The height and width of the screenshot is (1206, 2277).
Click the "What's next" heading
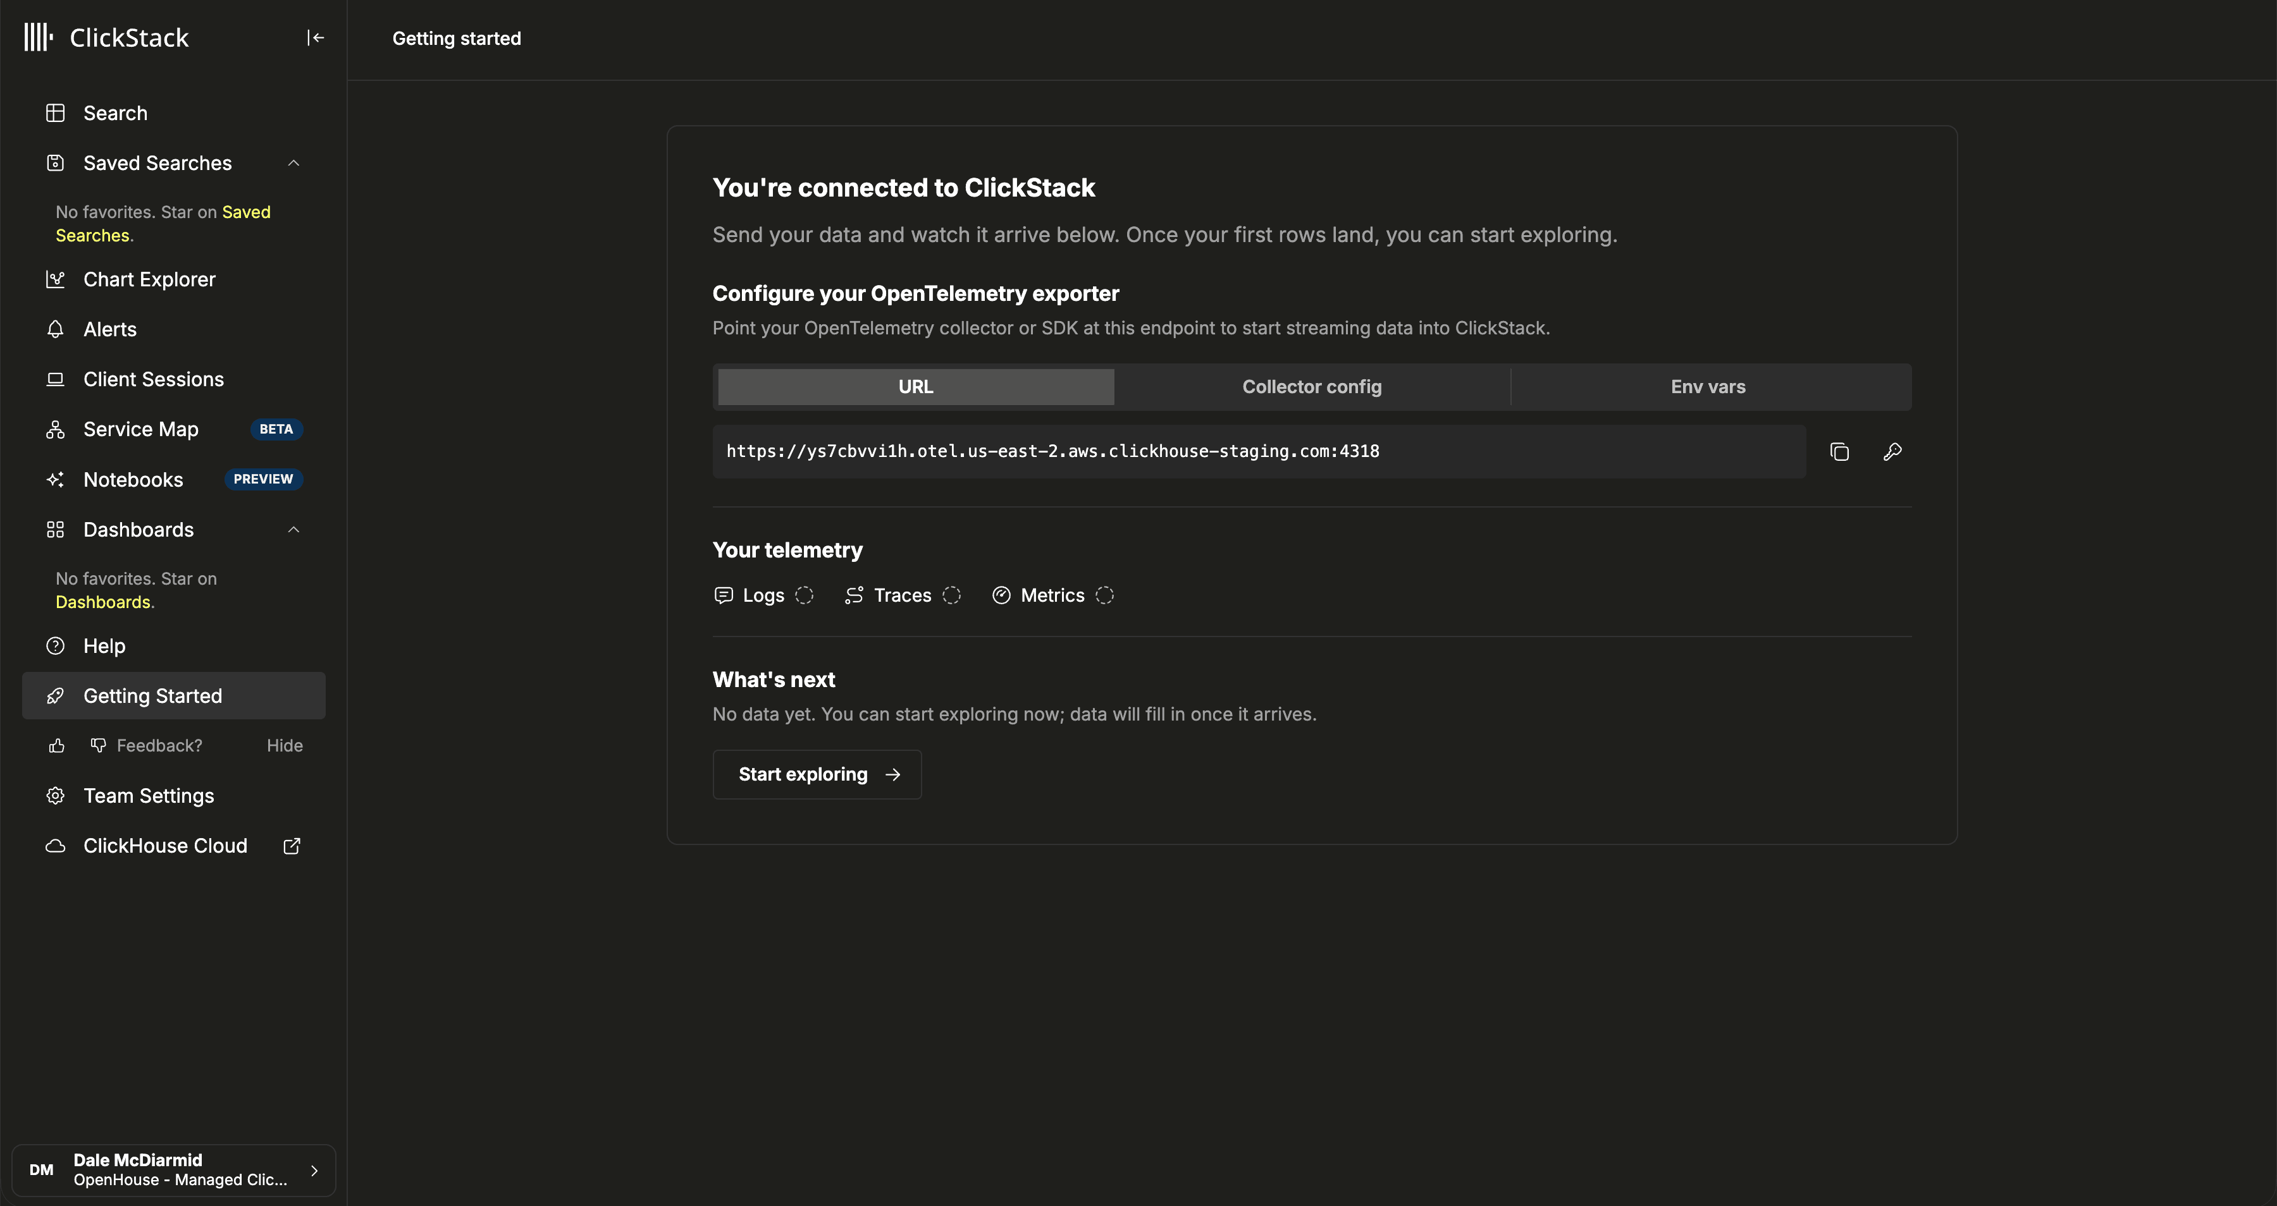coord(774,679)
